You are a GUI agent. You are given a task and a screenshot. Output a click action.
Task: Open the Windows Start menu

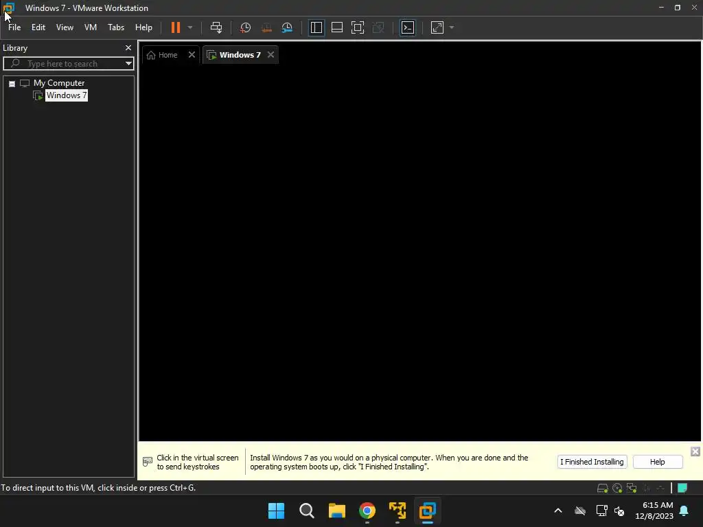coord(276,511)
